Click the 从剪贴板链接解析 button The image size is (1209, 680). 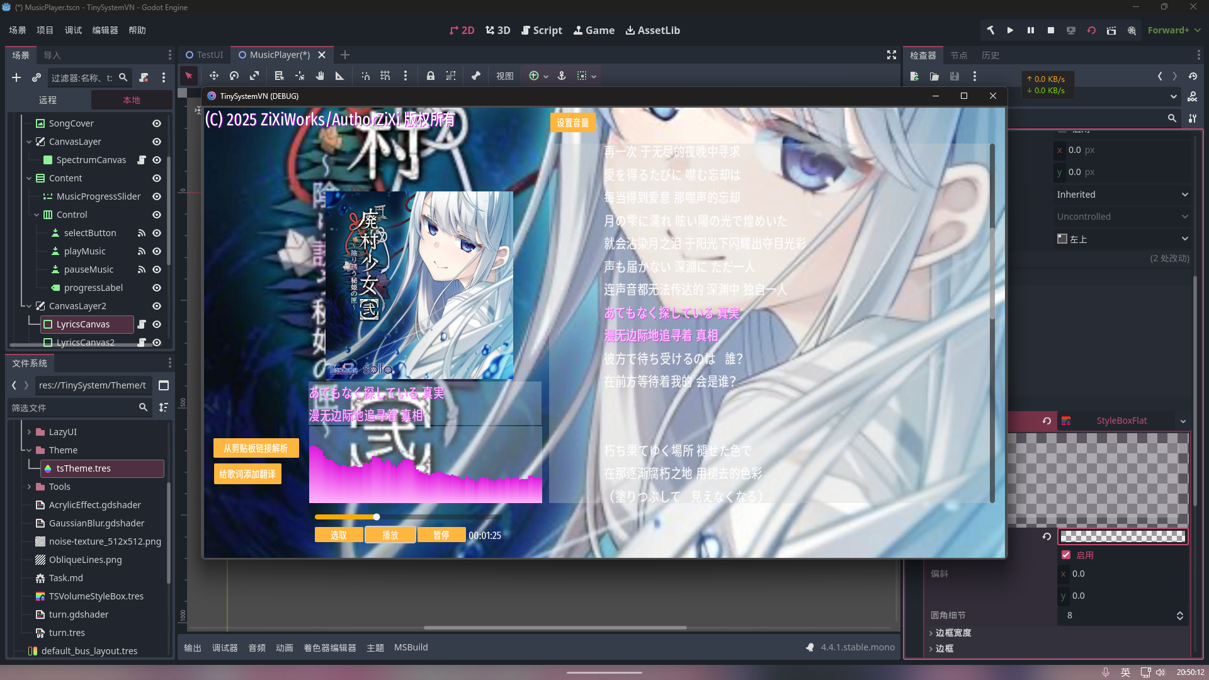(256, 448)
